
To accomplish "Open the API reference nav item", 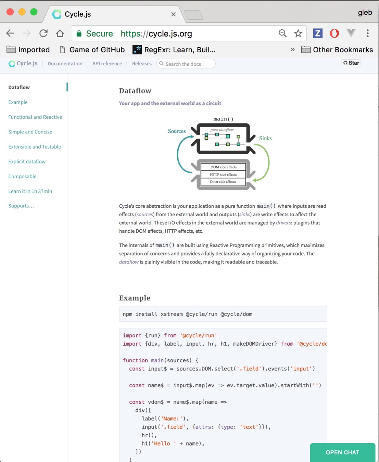I will coord(107,64).
